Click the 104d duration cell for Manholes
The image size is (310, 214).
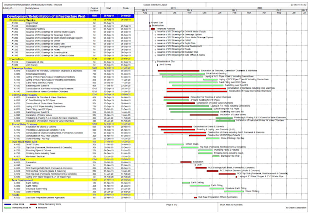[x=94, y=89]
